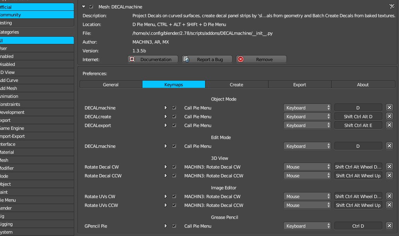The image size is (399, 236).
Task: Select the Add Curve category
Action: [37, 80]
